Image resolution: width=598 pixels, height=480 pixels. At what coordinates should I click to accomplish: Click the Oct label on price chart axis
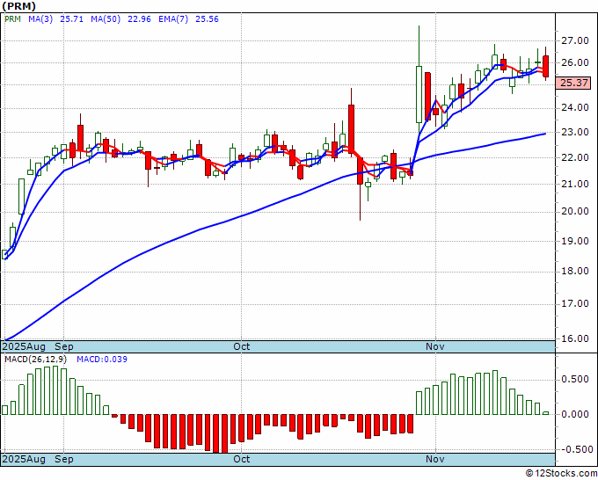[242, 346]
